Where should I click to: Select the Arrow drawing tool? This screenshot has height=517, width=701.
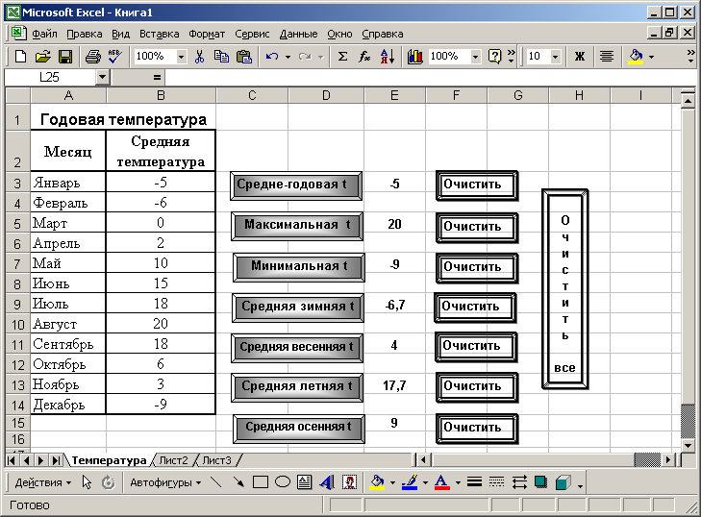pyautogui.click(x=238, y=482)
